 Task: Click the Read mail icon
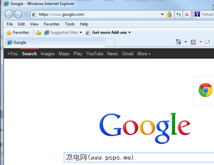[x=207, y=42]
